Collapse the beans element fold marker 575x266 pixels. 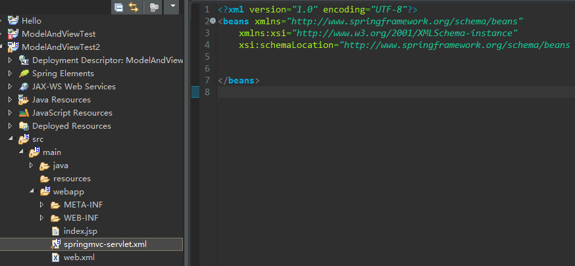[x=213, y=21]
